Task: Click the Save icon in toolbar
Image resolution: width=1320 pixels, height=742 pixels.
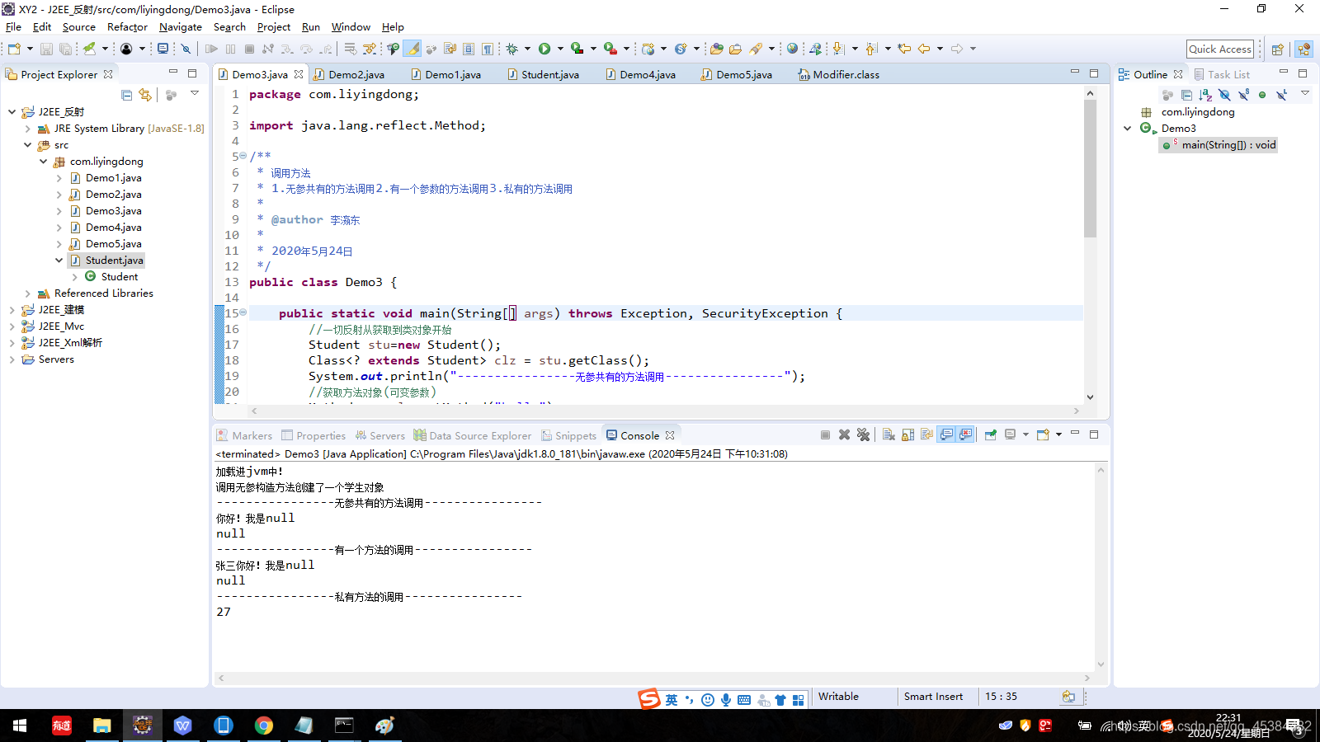Action: (46, 49)
